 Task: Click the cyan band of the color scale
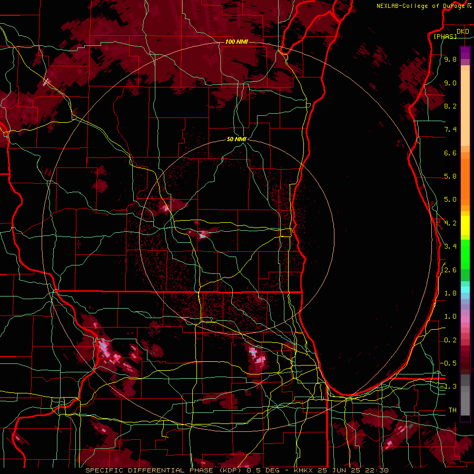point(465,289)
